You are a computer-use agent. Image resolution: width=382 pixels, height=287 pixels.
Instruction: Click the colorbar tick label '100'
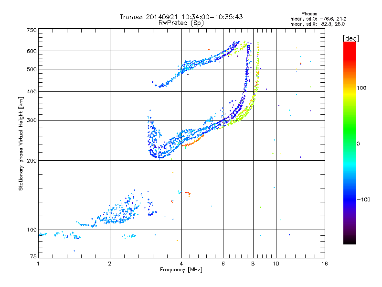pyautogui.click(x=361, y=88)
